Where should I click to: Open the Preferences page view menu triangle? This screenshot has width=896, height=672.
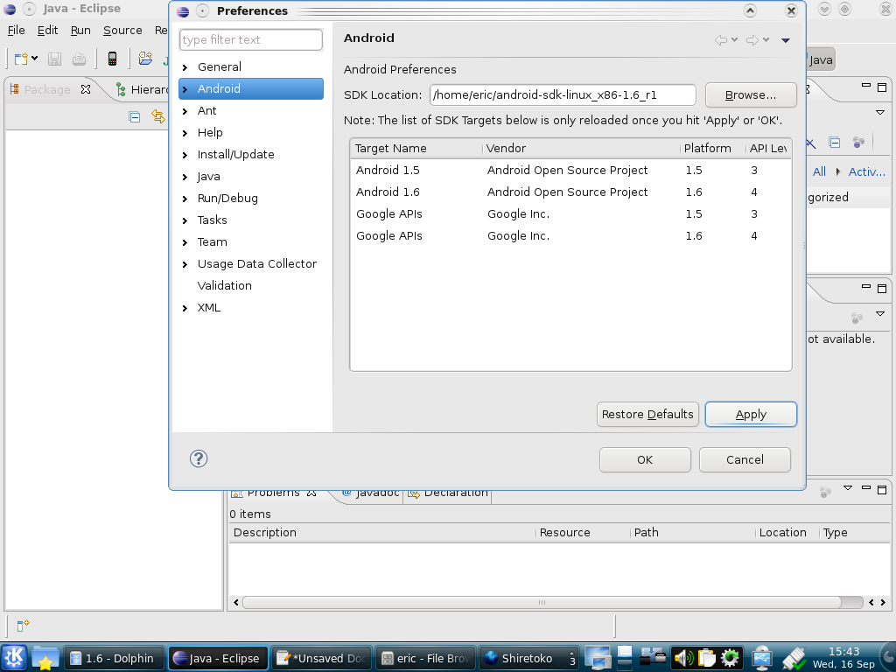pos(786,40)
